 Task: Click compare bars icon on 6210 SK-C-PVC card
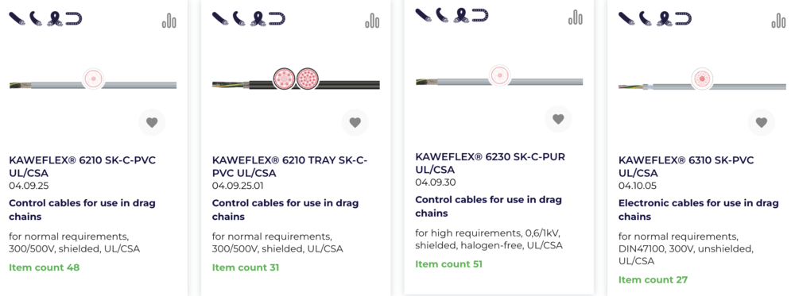tap(169, 21)
